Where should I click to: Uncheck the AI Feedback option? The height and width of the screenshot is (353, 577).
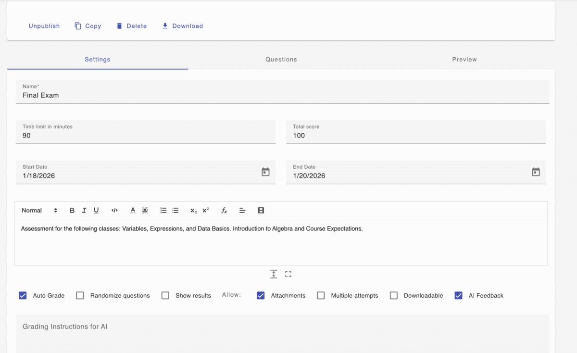click(x=459, y=296)
